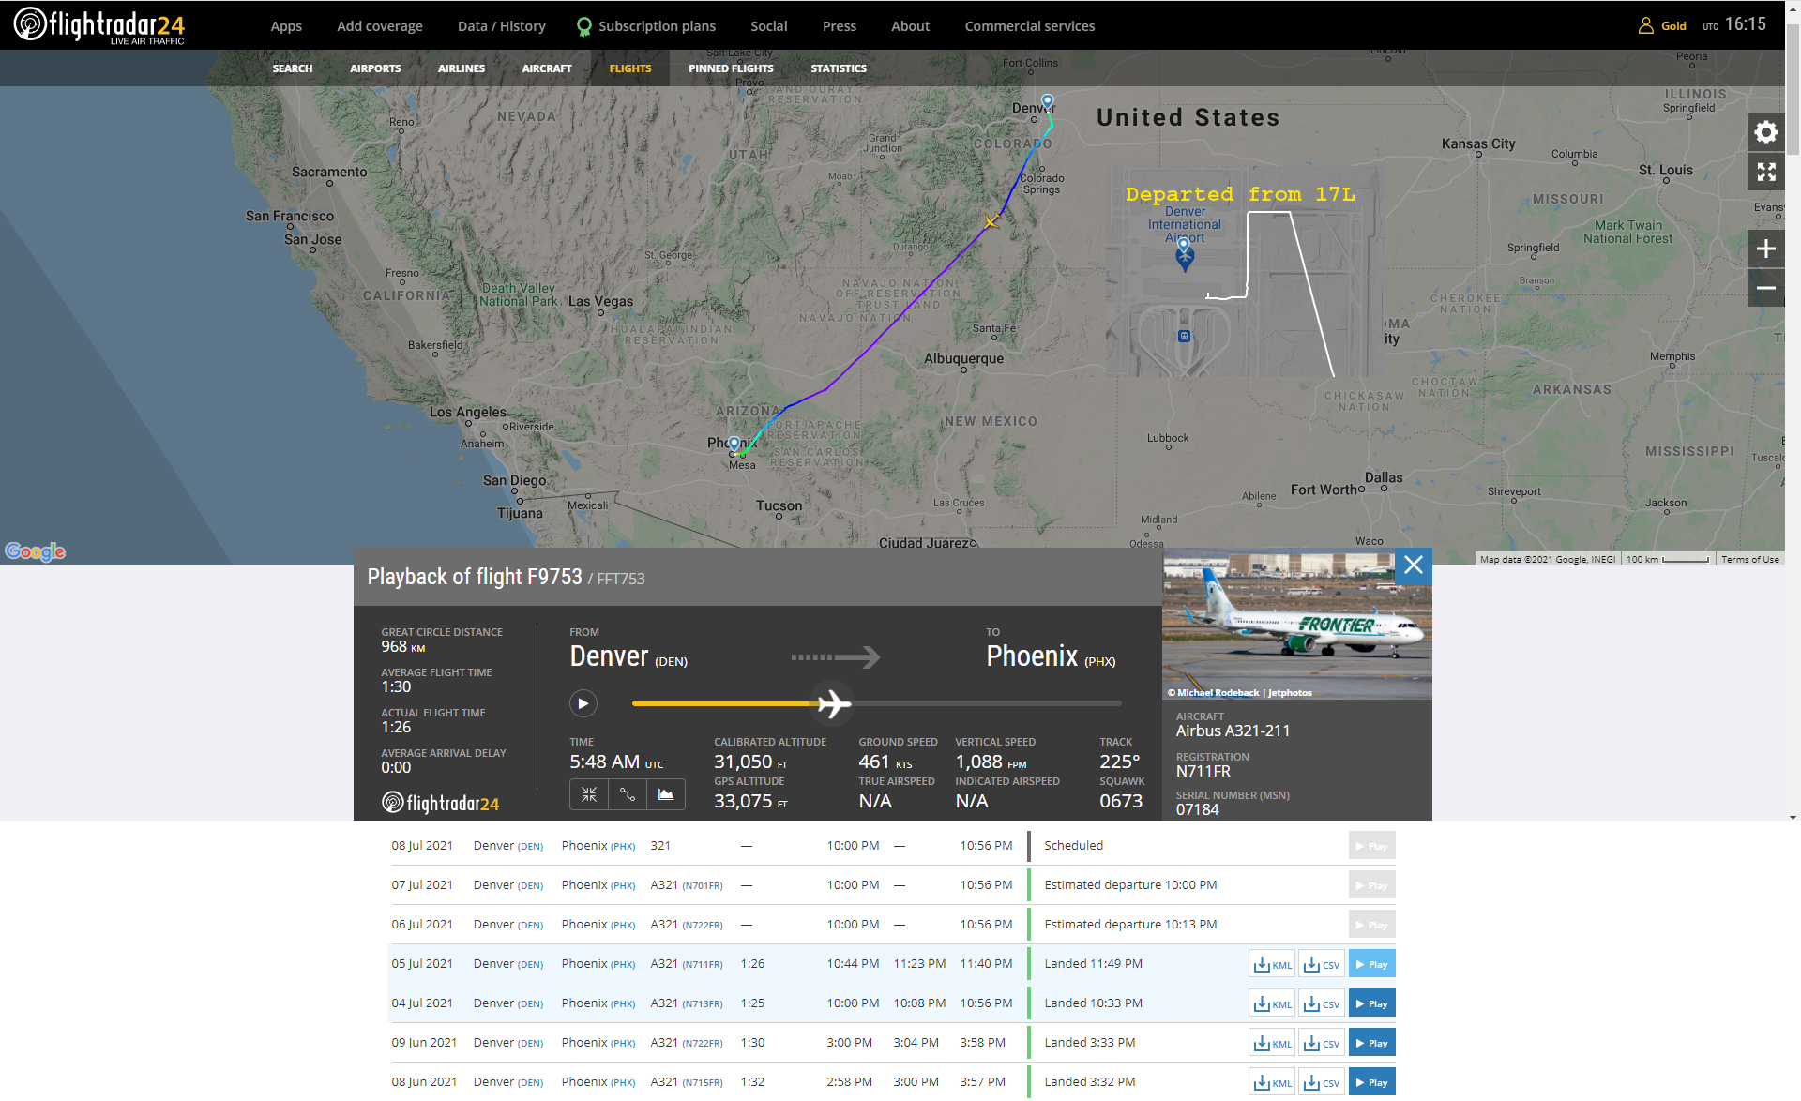
Task: Download CSV for 05 Jul 2021 flight
Action: [1322, 964]
